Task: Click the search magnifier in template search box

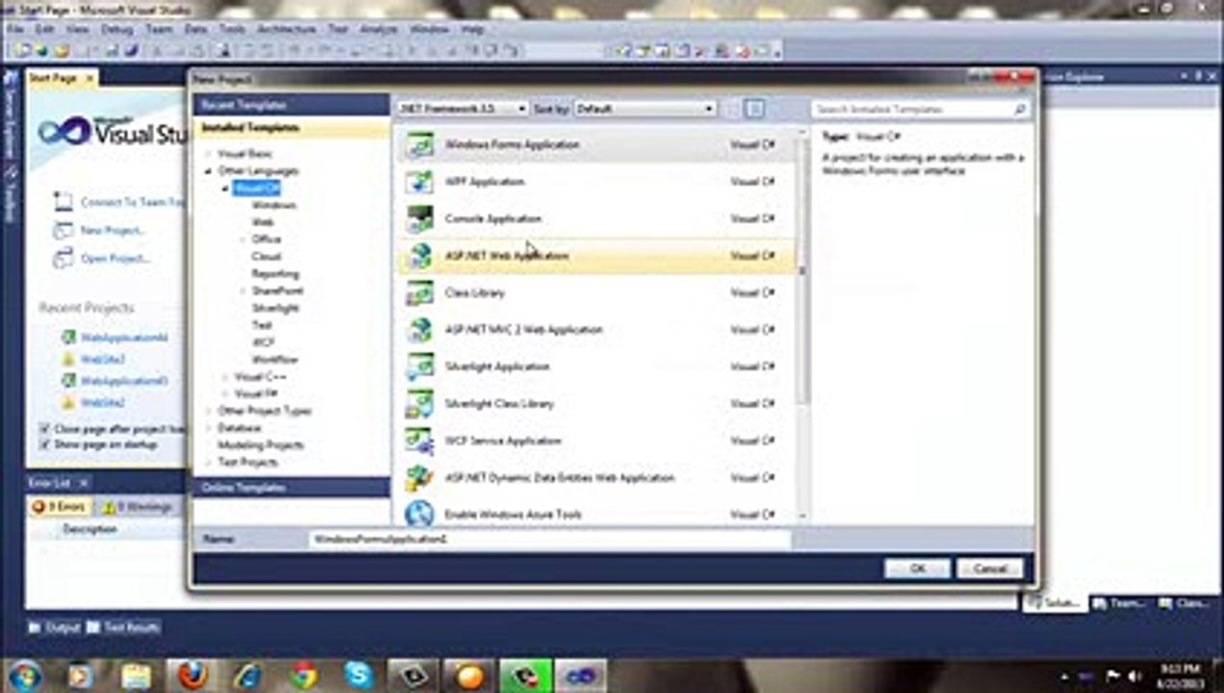Action: pos(1020,110)
